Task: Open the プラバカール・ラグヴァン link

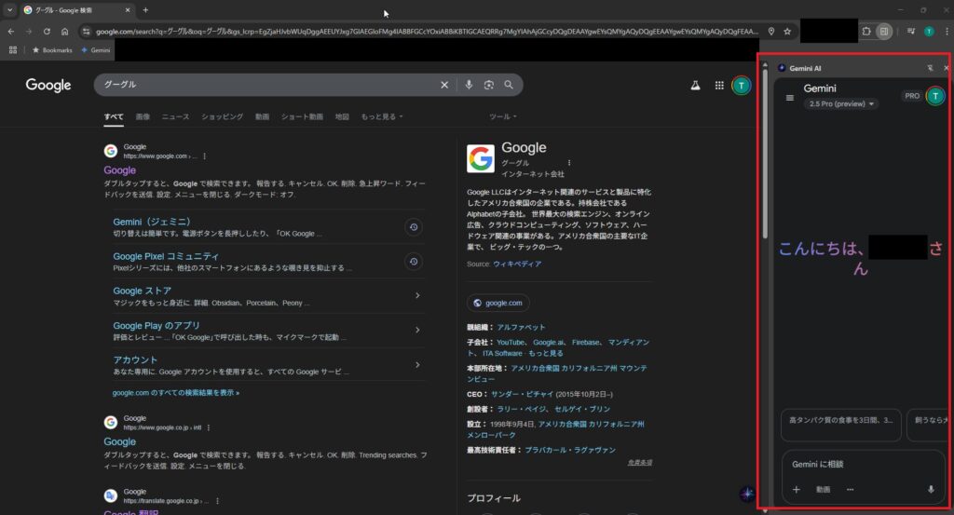Action: [570, 450]
